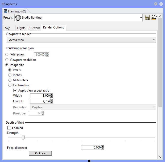Click the Studio lighting teapot icon
The height and width of the screenshot is (162, 165).
tap(18, 18)
